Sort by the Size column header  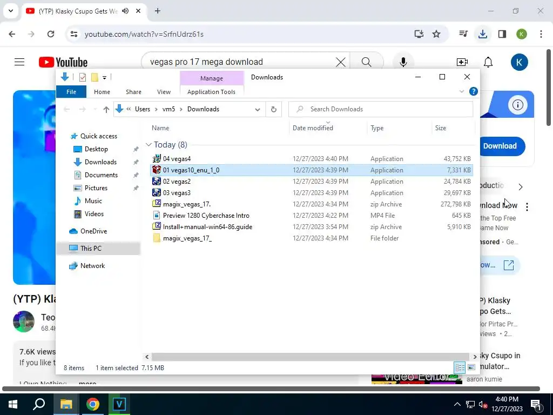coord(441,128)
